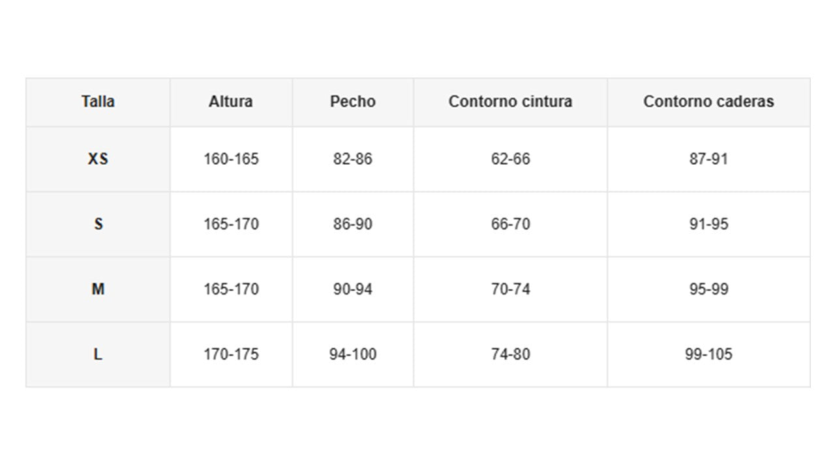Click the 160-165 height cell
The image size is (835, 469).
pyautogui.click(x=231, y=159)
